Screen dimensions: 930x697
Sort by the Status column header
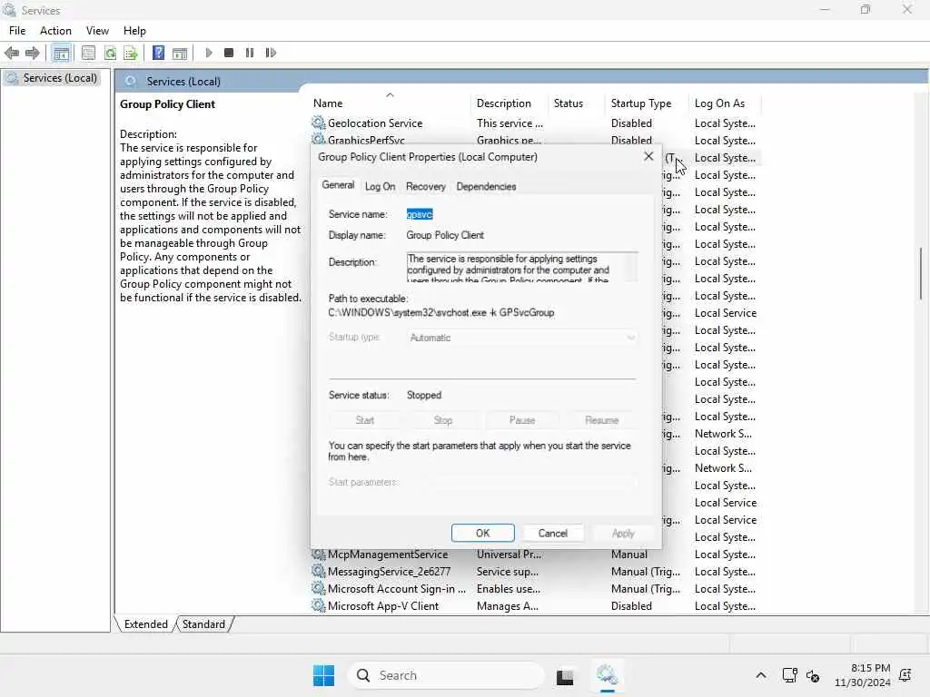[x=575, y=103]
